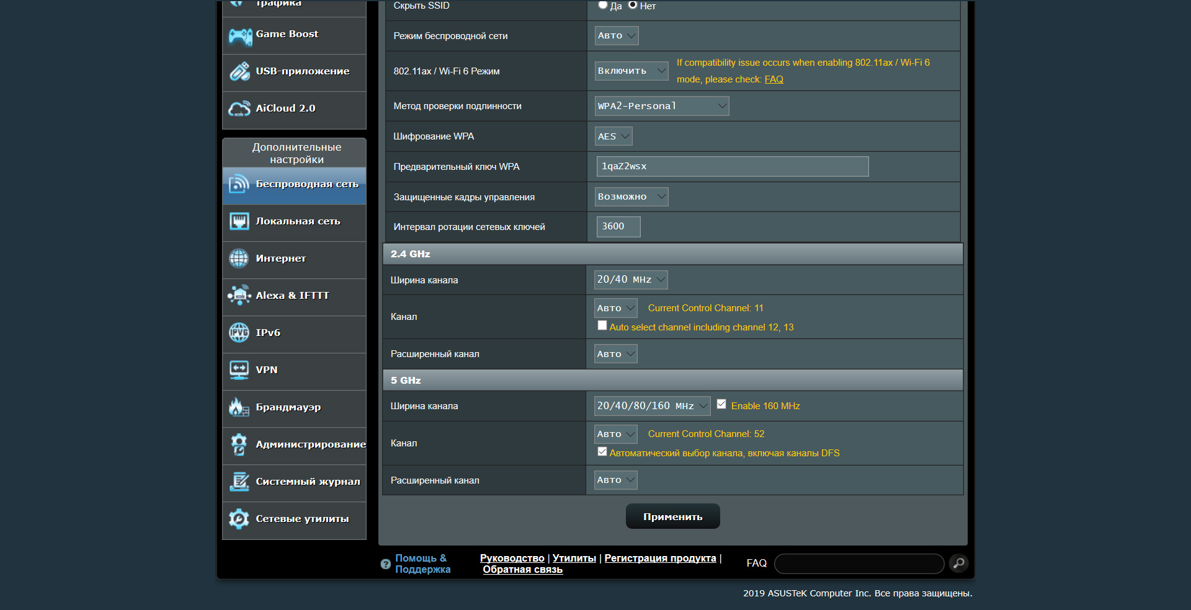Open the Интернет menu section

point(294,260)
